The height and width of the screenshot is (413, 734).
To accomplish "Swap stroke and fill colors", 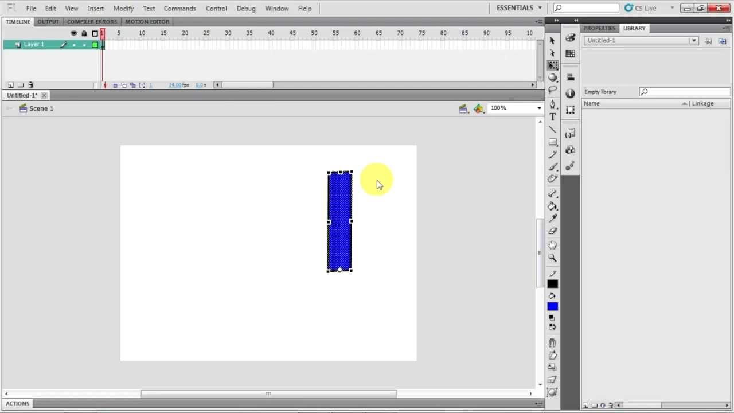I will [552, 327].
